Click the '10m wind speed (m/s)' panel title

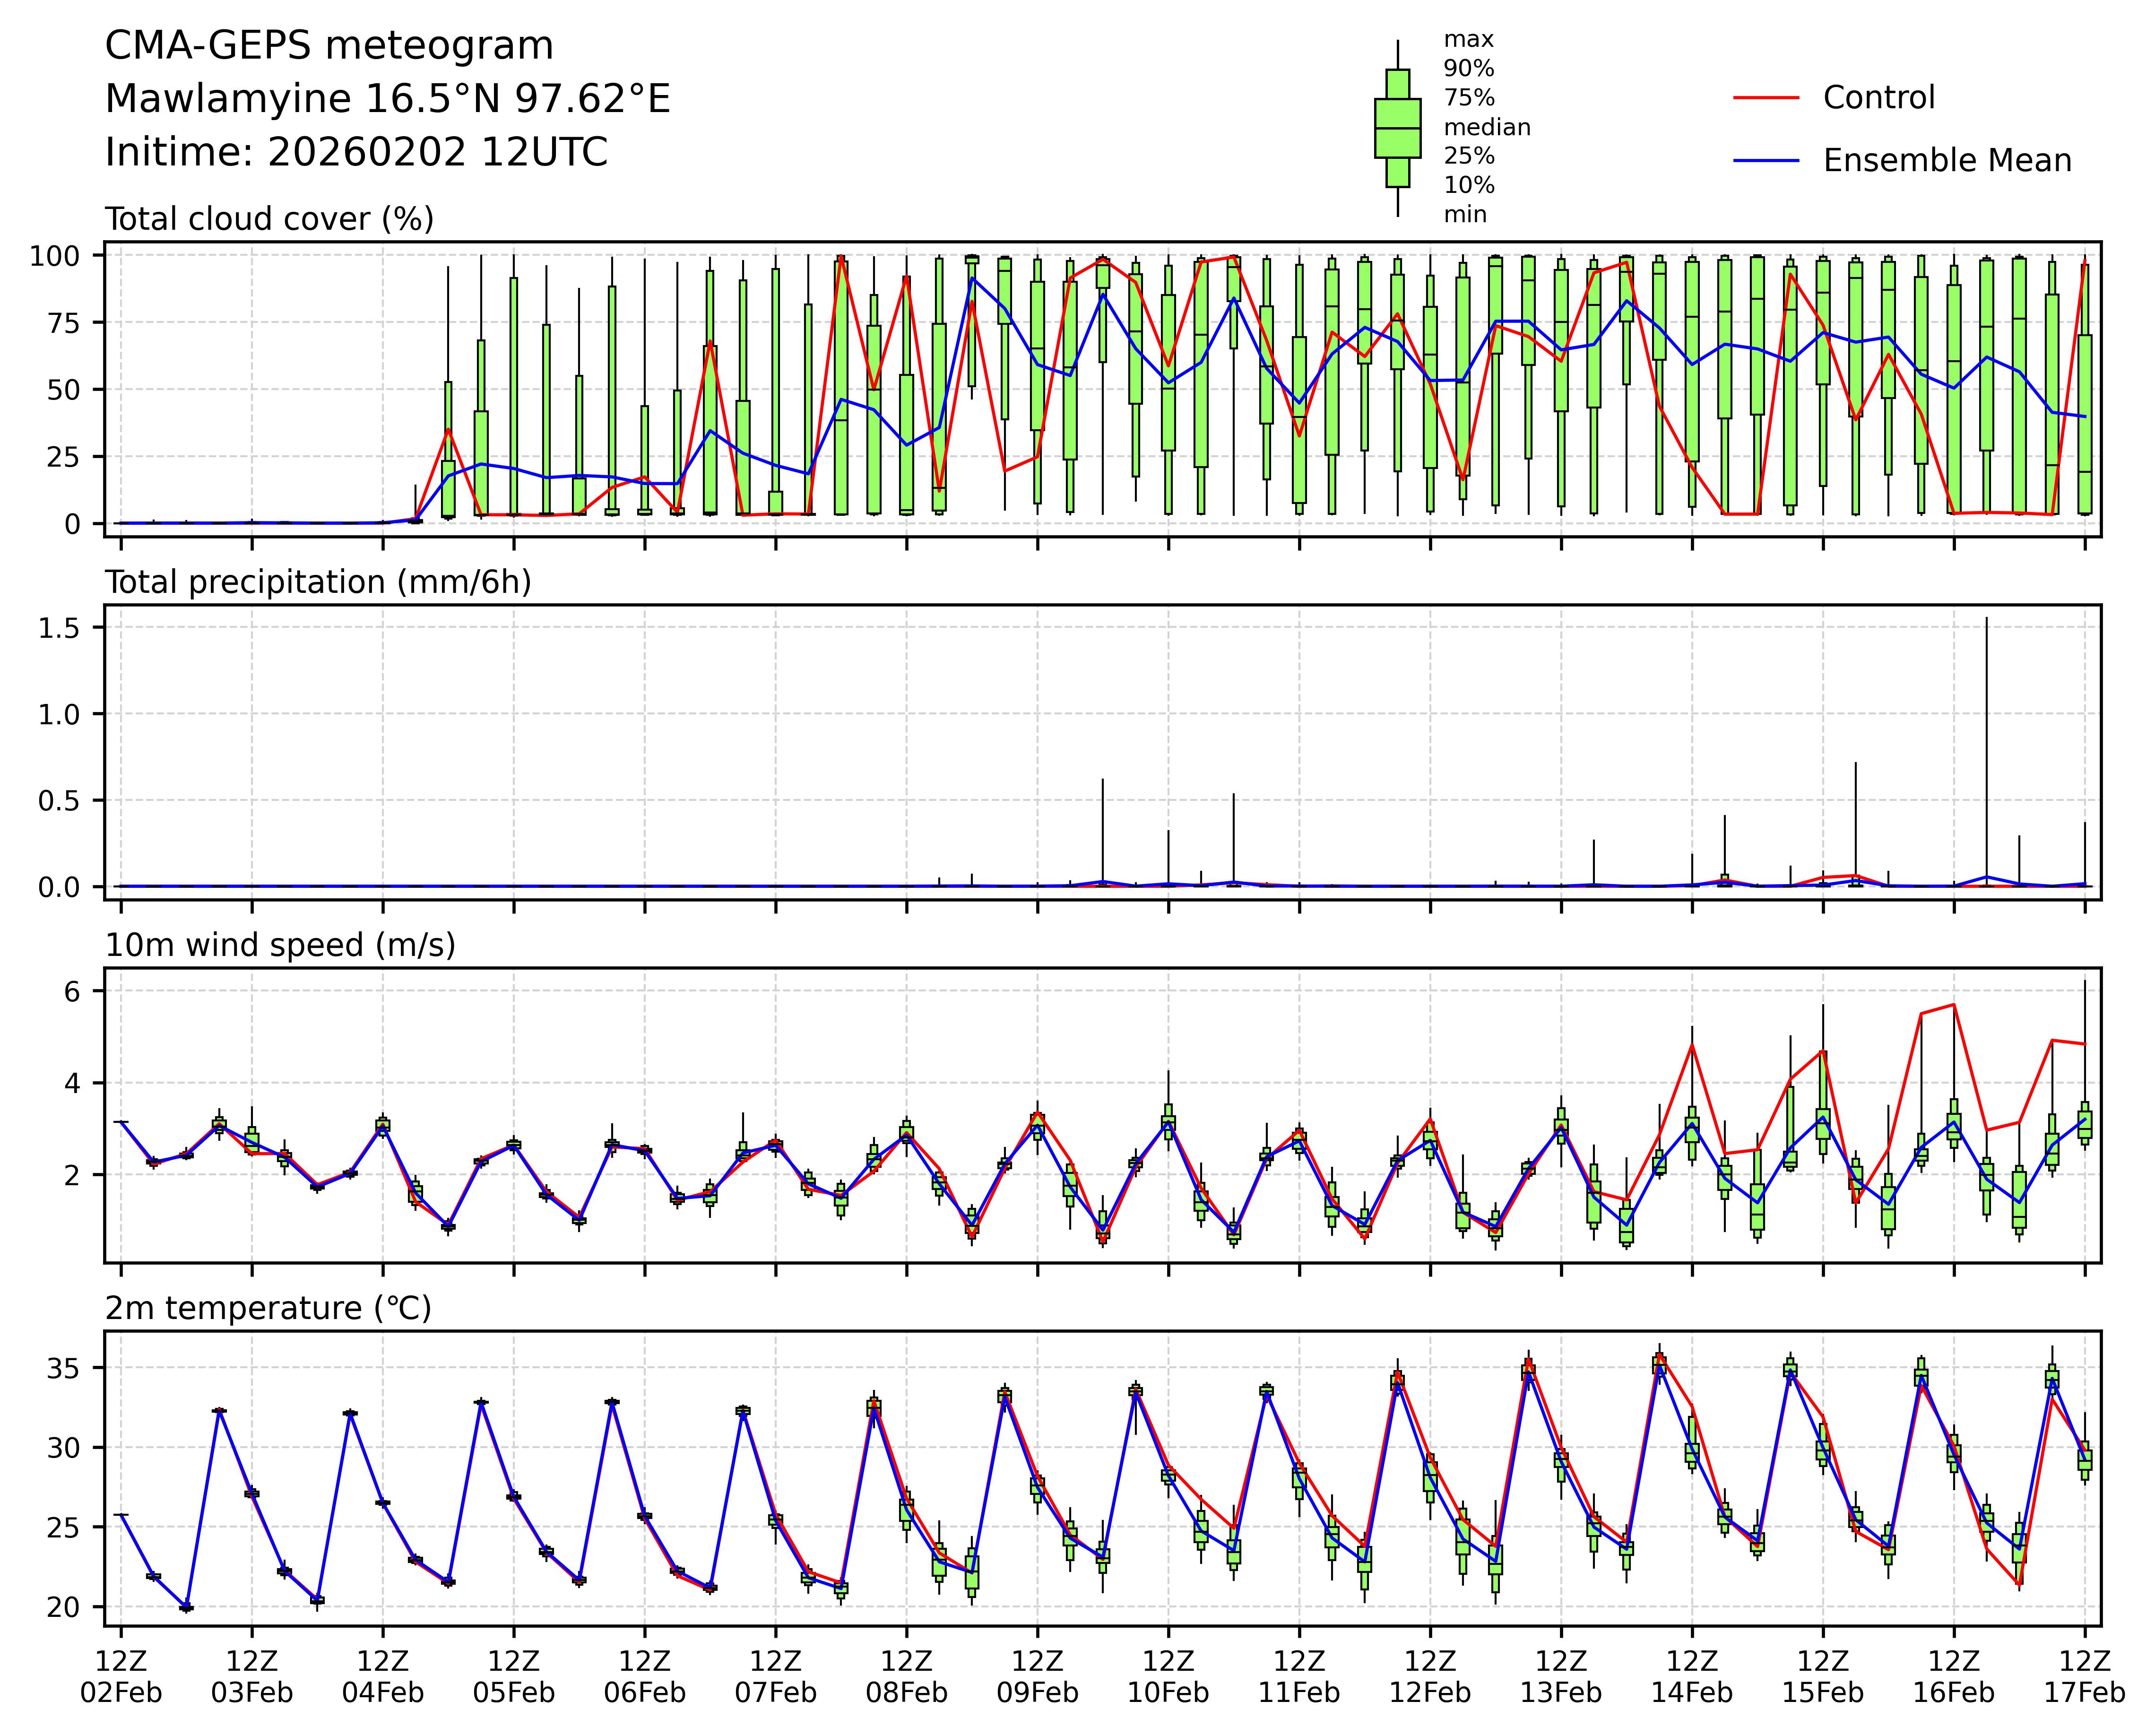(x=280, y=945)
